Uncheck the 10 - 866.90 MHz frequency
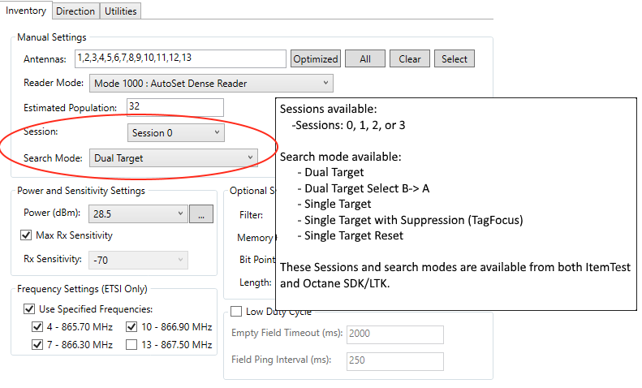The image size is (642, 388). [131, 327]
